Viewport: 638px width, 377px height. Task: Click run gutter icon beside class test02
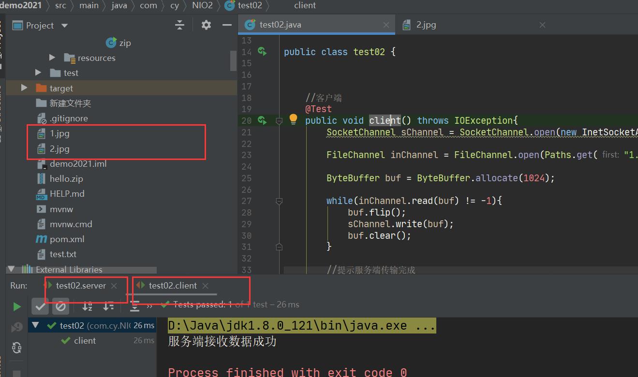click(262, 51)
